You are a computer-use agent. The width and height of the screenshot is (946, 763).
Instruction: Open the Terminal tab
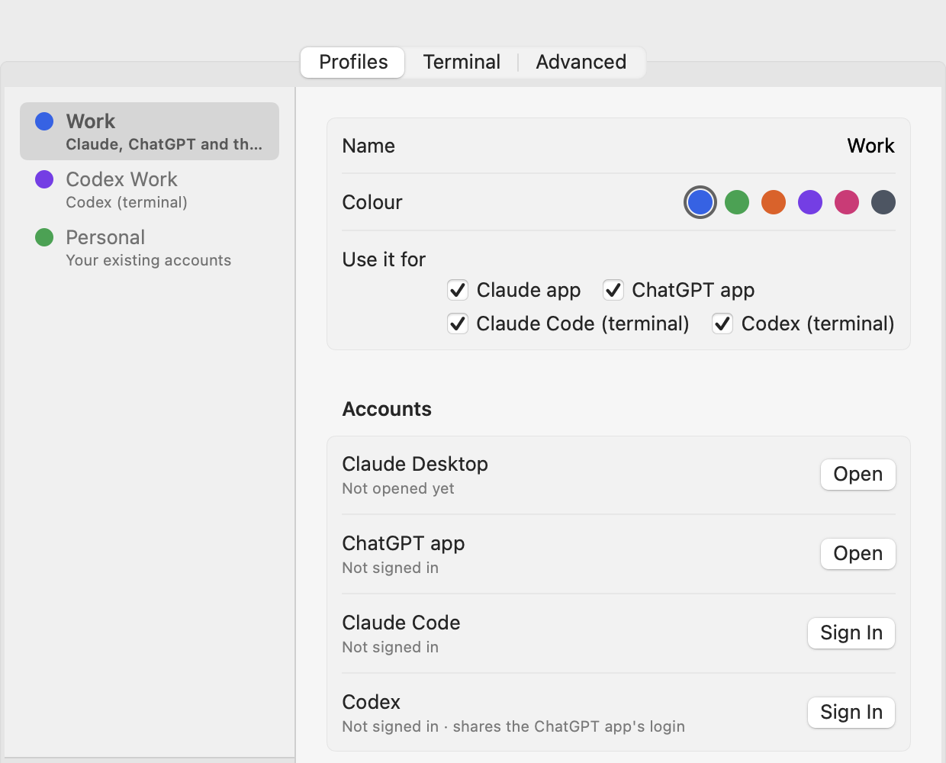click(x=462, y=62)
